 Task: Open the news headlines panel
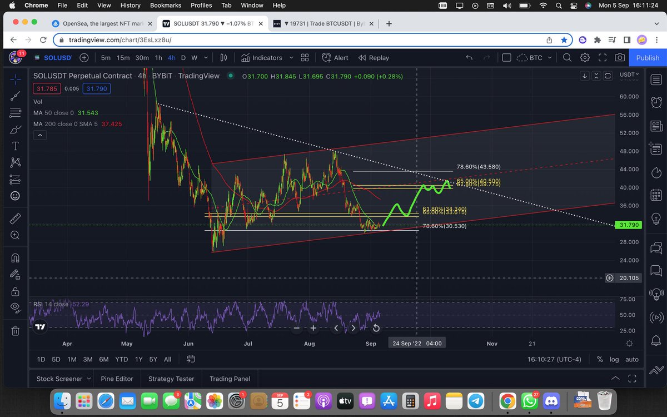pyautogui.click(x=656, y=125)
